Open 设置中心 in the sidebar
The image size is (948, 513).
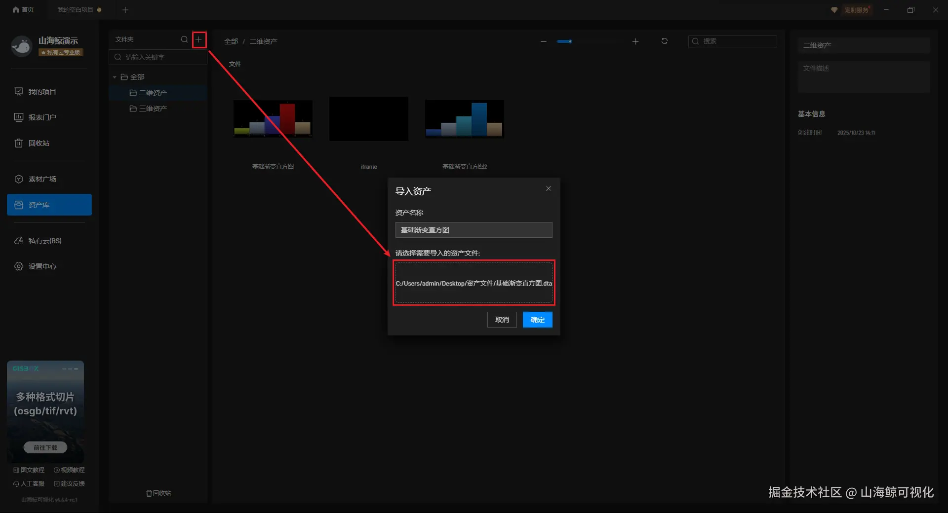[x=49, y=266]
